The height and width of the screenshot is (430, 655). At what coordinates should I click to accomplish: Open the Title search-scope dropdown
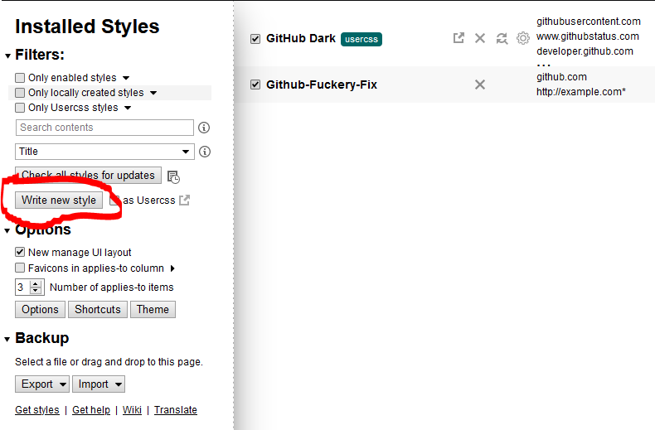click(104, 152)
